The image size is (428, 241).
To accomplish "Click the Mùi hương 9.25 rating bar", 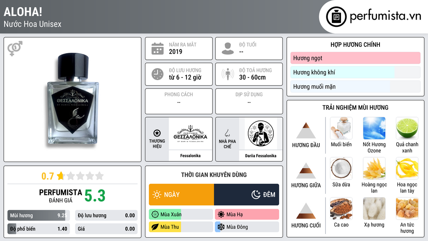I will point(38,215).
